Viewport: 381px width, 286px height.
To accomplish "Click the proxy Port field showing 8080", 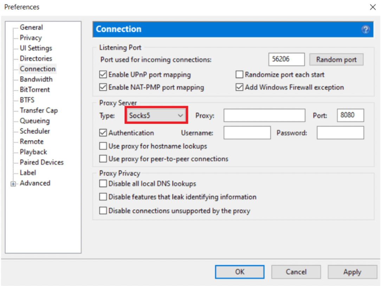I will 350,116.
